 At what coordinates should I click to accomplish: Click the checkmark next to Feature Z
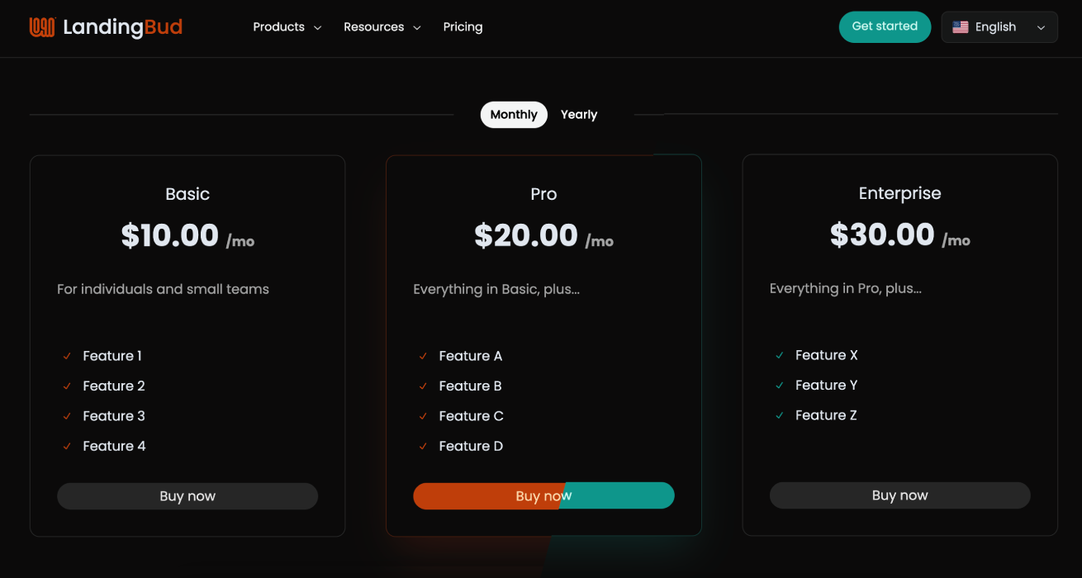[779, 415]
